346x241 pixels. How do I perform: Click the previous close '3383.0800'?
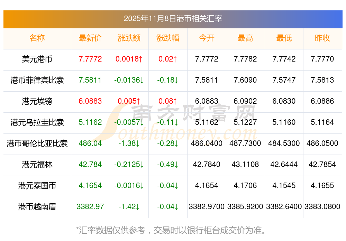coord(322,207)
